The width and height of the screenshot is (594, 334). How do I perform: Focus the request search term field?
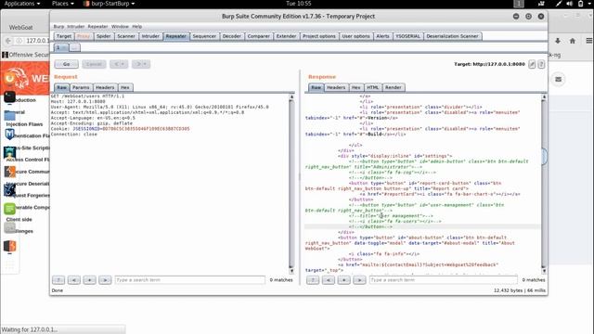pyautogui.click(x=189, y=280)
